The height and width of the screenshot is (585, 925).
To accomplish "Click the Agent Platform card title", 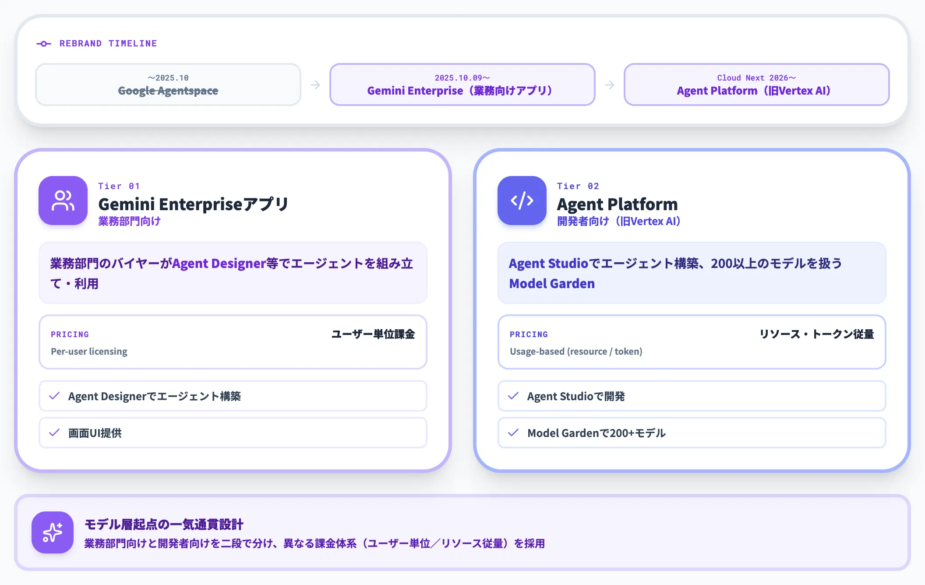I will tap(617, 204).
